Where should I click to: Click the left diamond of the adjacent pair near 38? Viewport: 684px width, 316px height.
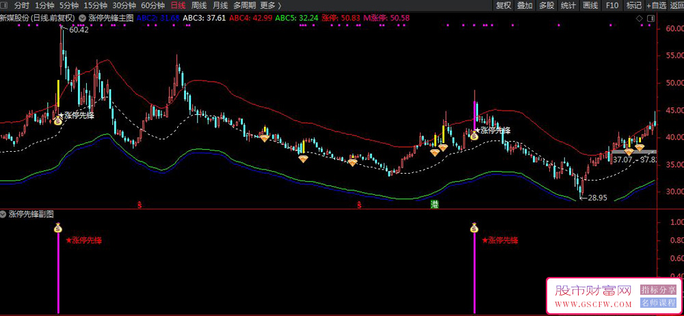tap(434, 152)
